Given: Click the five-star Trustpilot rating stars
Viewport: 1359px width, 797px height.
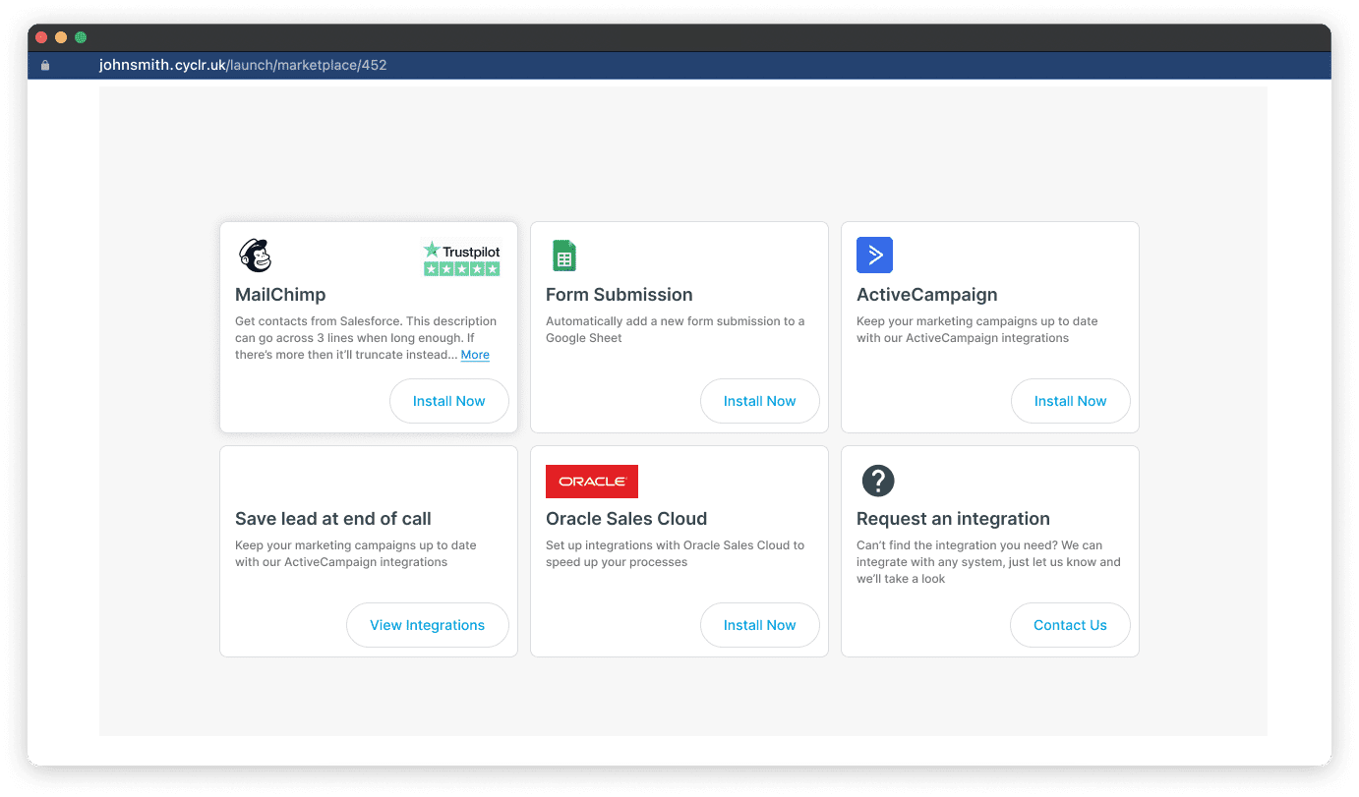Looking at the screenshot, I should (x=461, y=267).
